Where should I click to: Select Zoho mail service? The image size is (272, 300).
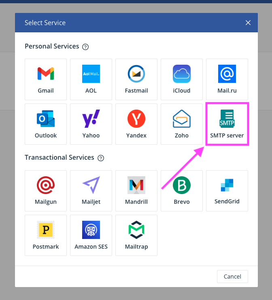pyautogui.click(x=182, y=124)
